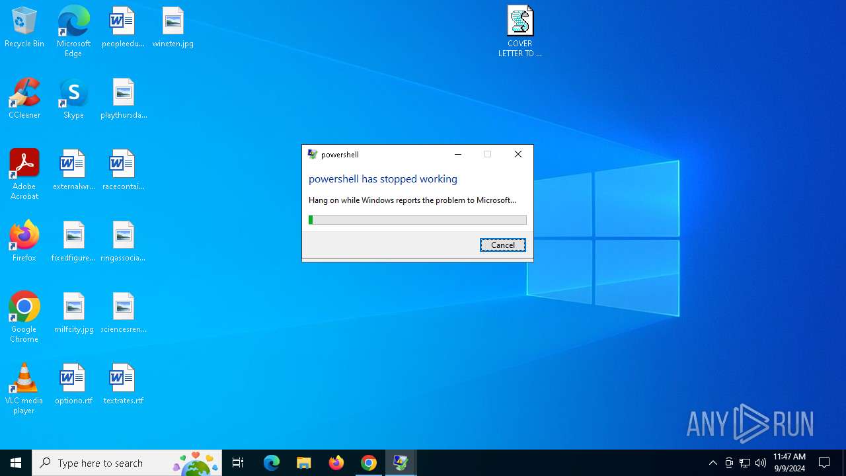The width and height of the screenshot is (846, 476).
Task: Click the problem reporting progress bar
Action: click(418, 220)
